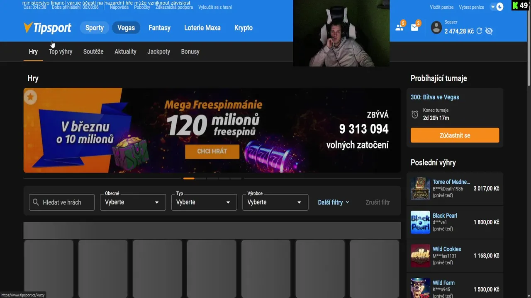The width and height of the screenshot is (531, 298).
Task: Click the 1 168,00 Kč win amount
Action: point(486,256)
